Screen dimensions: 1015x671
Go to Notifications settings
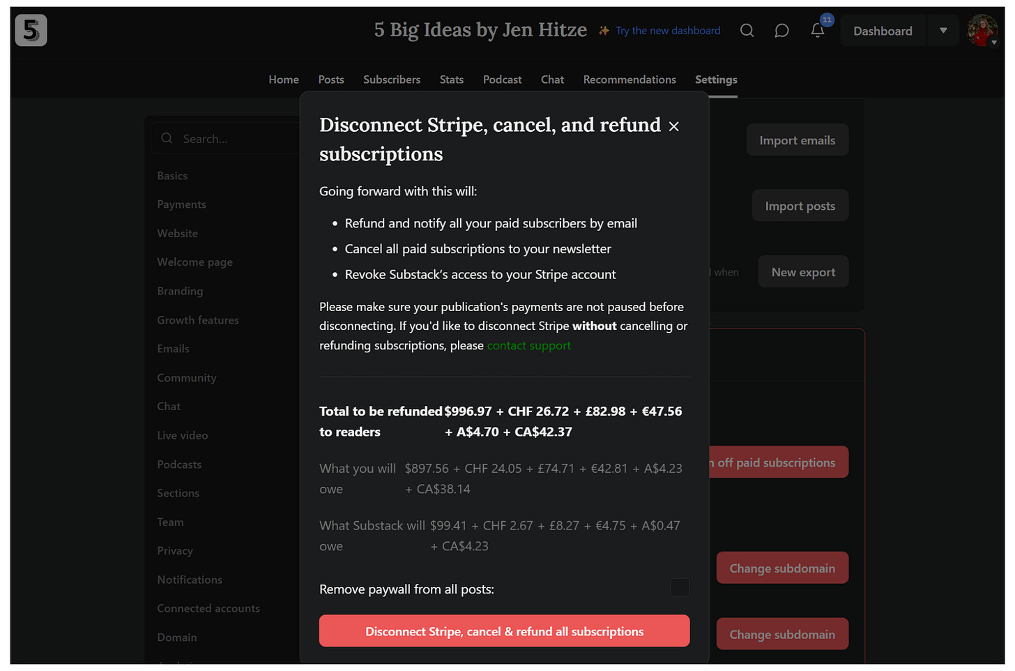[x=190, y=580]
